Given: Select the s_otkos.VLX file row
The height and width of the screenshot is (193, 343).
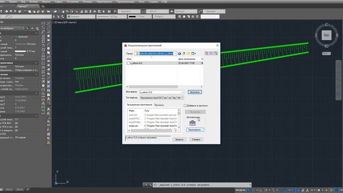Looking at the screenshot, I should click(x=165, y=63).
